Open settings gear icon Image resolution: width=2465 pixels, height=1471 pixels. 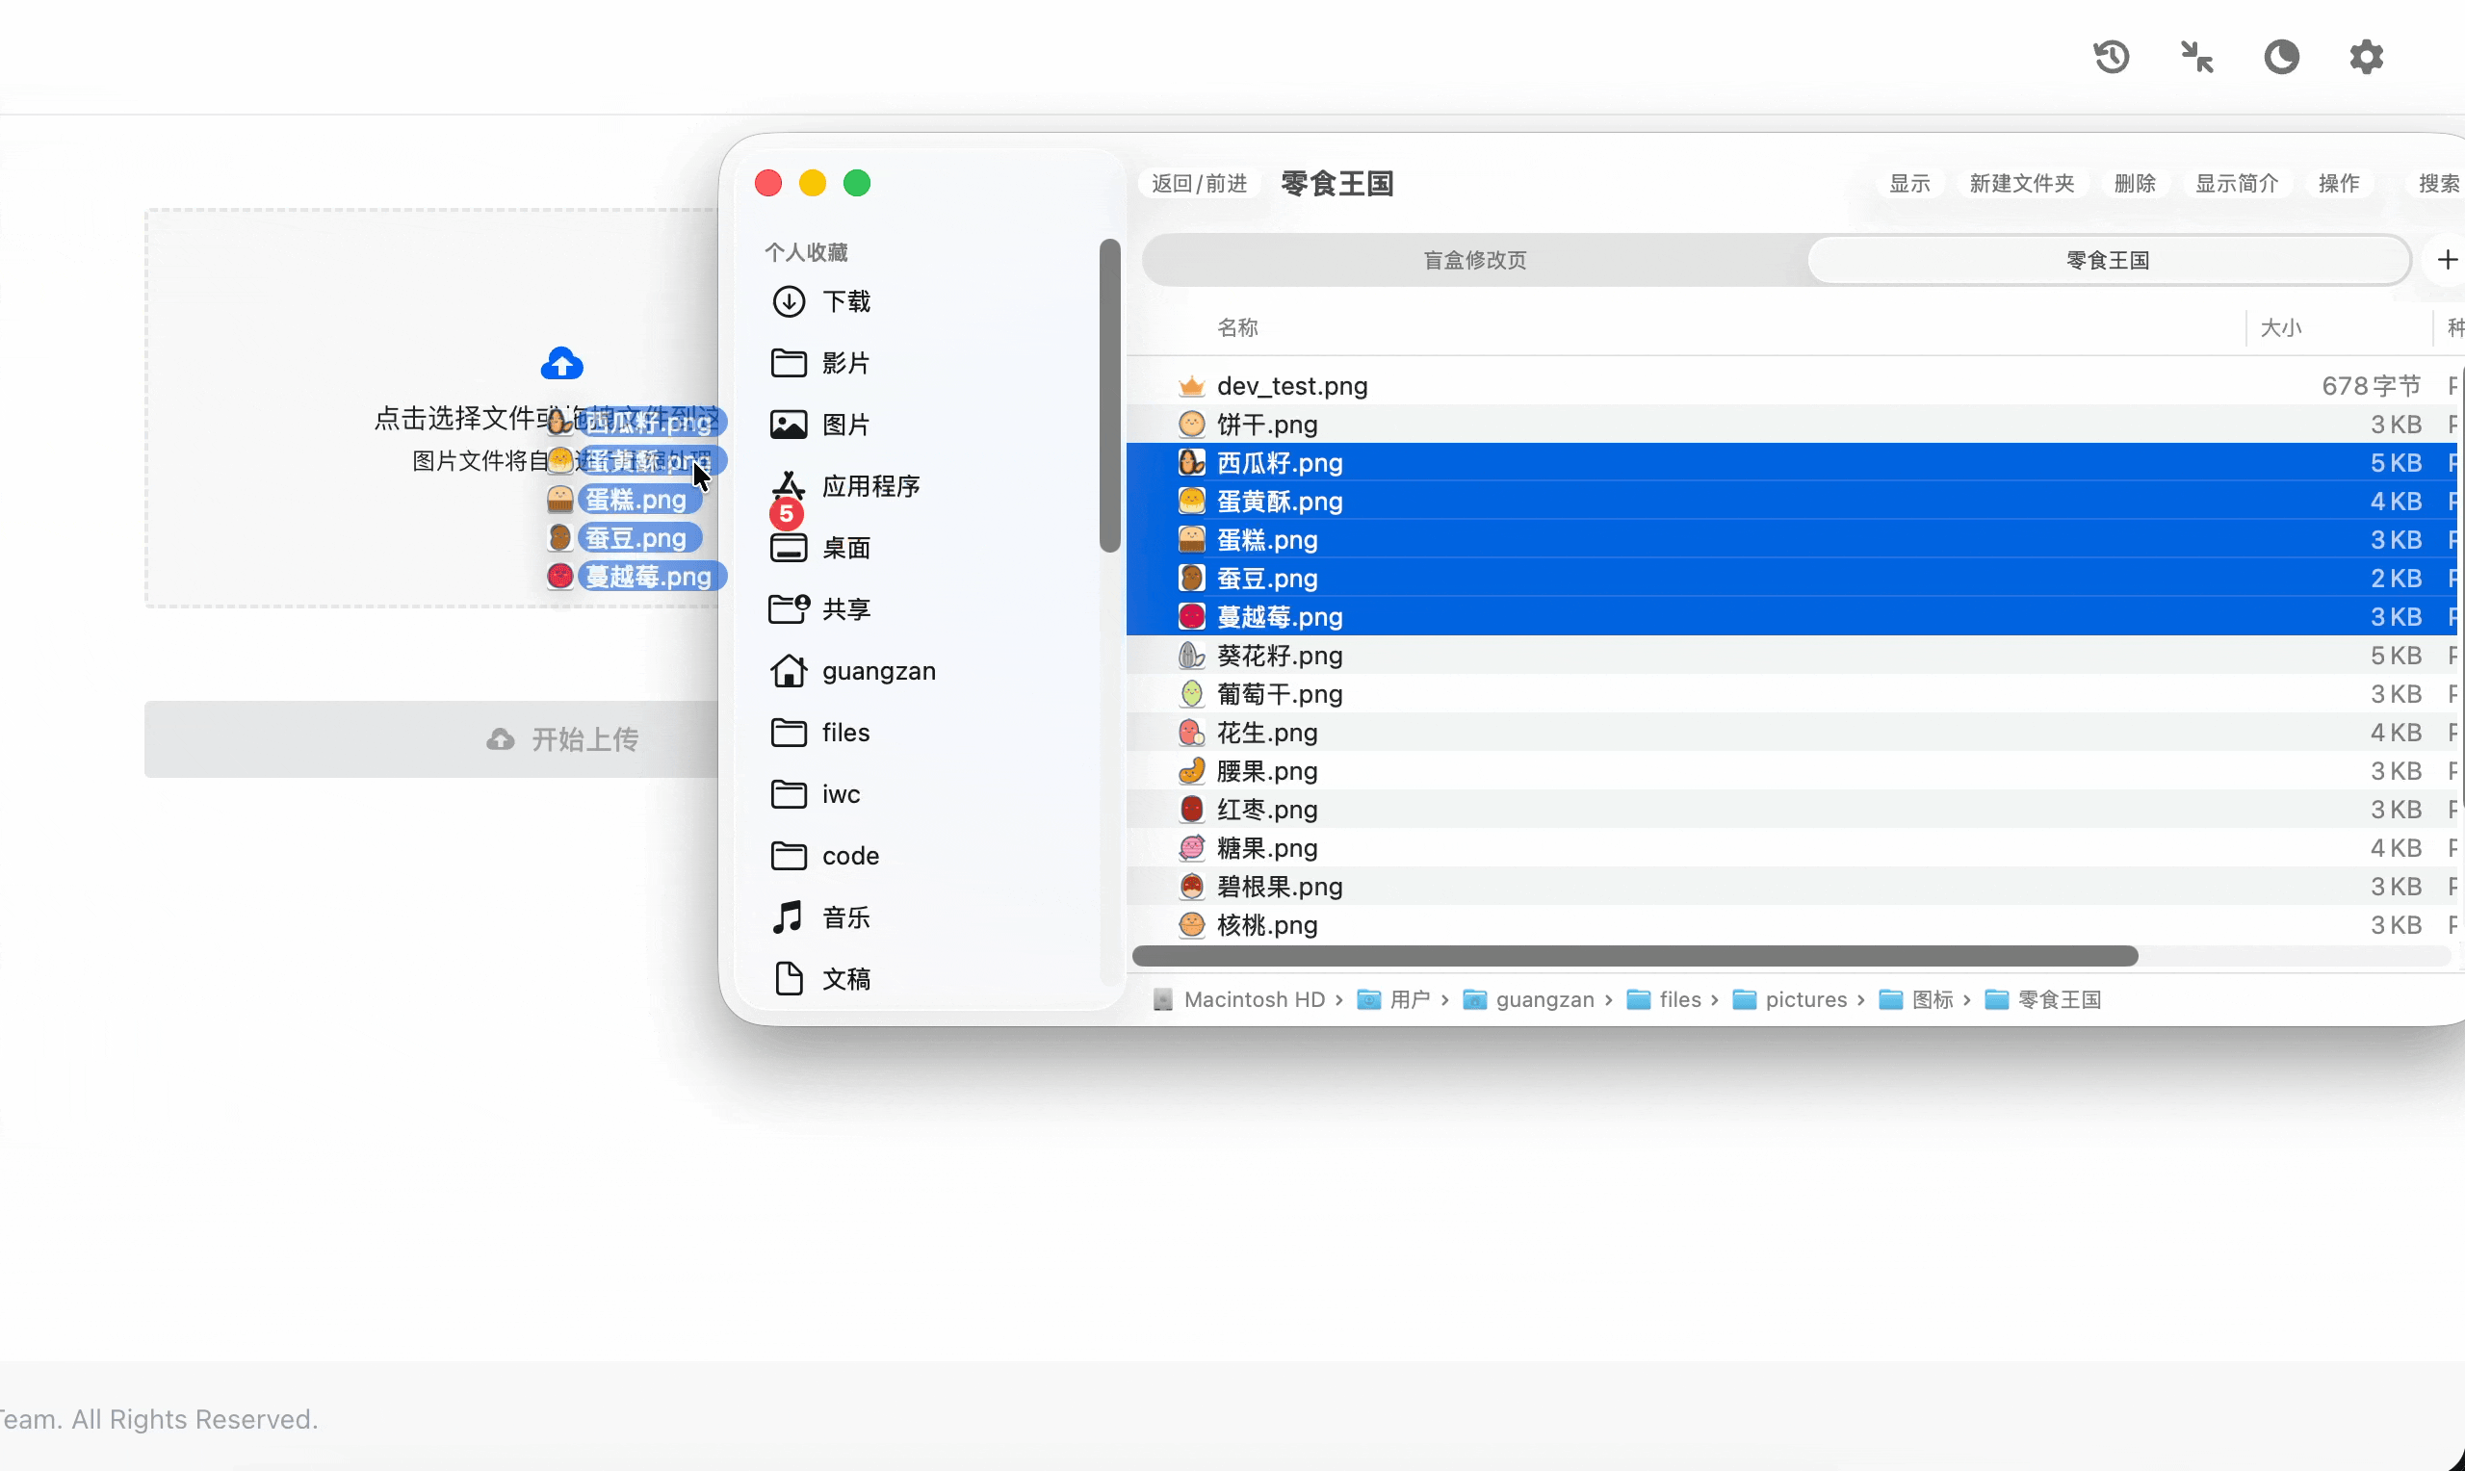[x=2366, y=57]
